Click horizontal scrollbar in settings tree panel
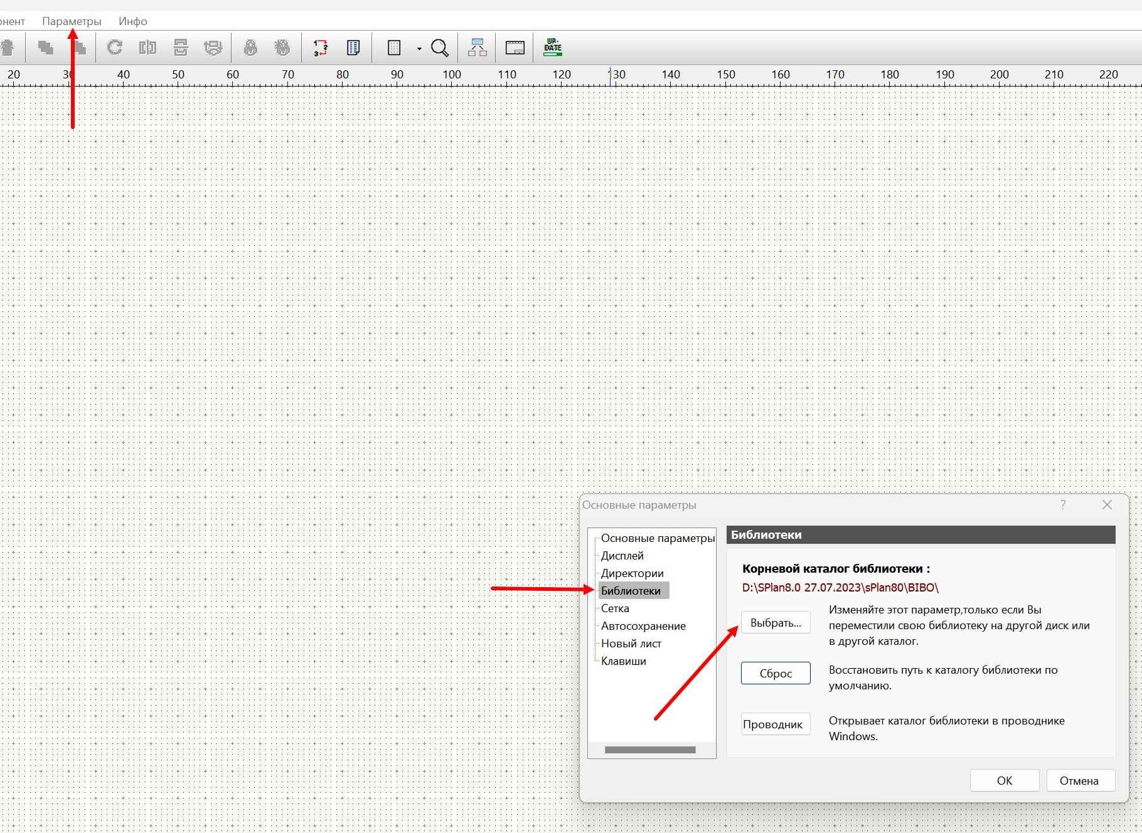The height and width of the screenshot is (833, 1142). pos(650,750)
